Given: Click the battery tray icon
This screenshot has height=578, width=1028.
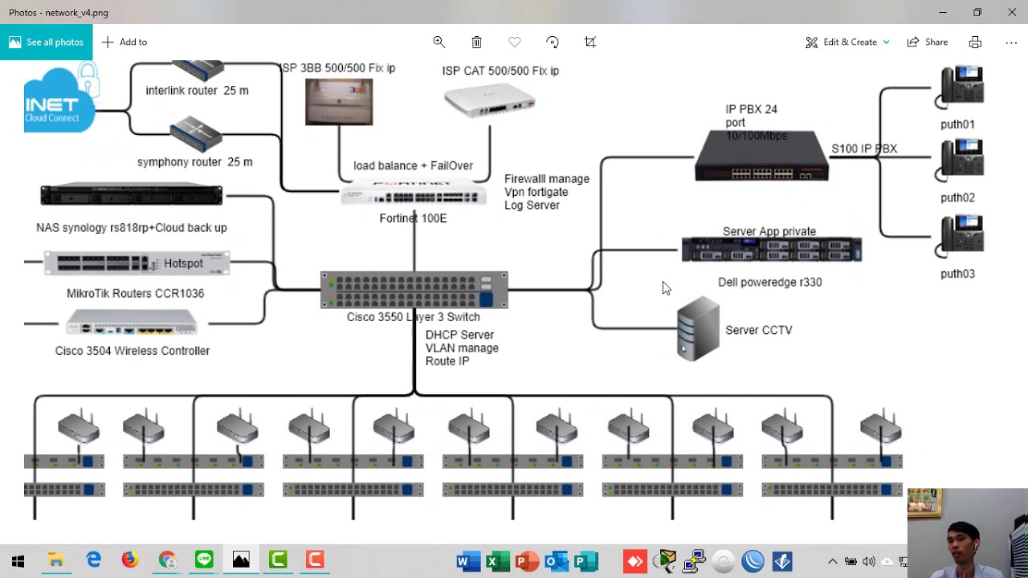Looking at the screenshot, I should [851, 561].
